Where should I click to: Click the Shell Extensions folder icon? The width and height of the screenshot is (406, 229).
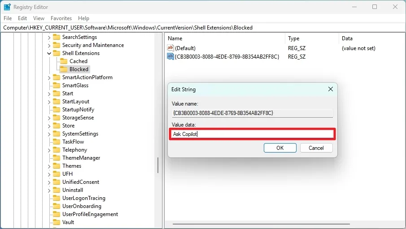[57, 53]
